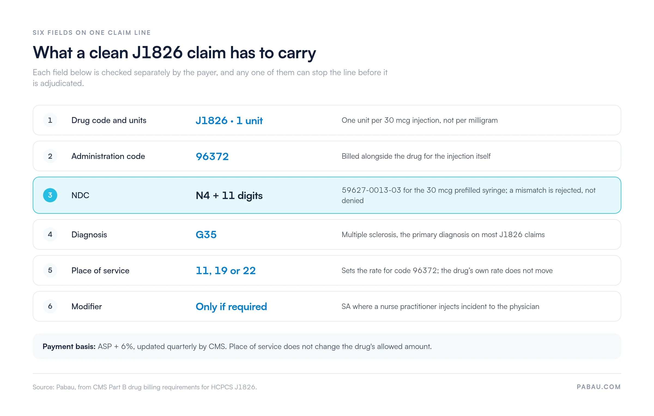
Task: Click the number 5 circle badge
Action: 50,270
